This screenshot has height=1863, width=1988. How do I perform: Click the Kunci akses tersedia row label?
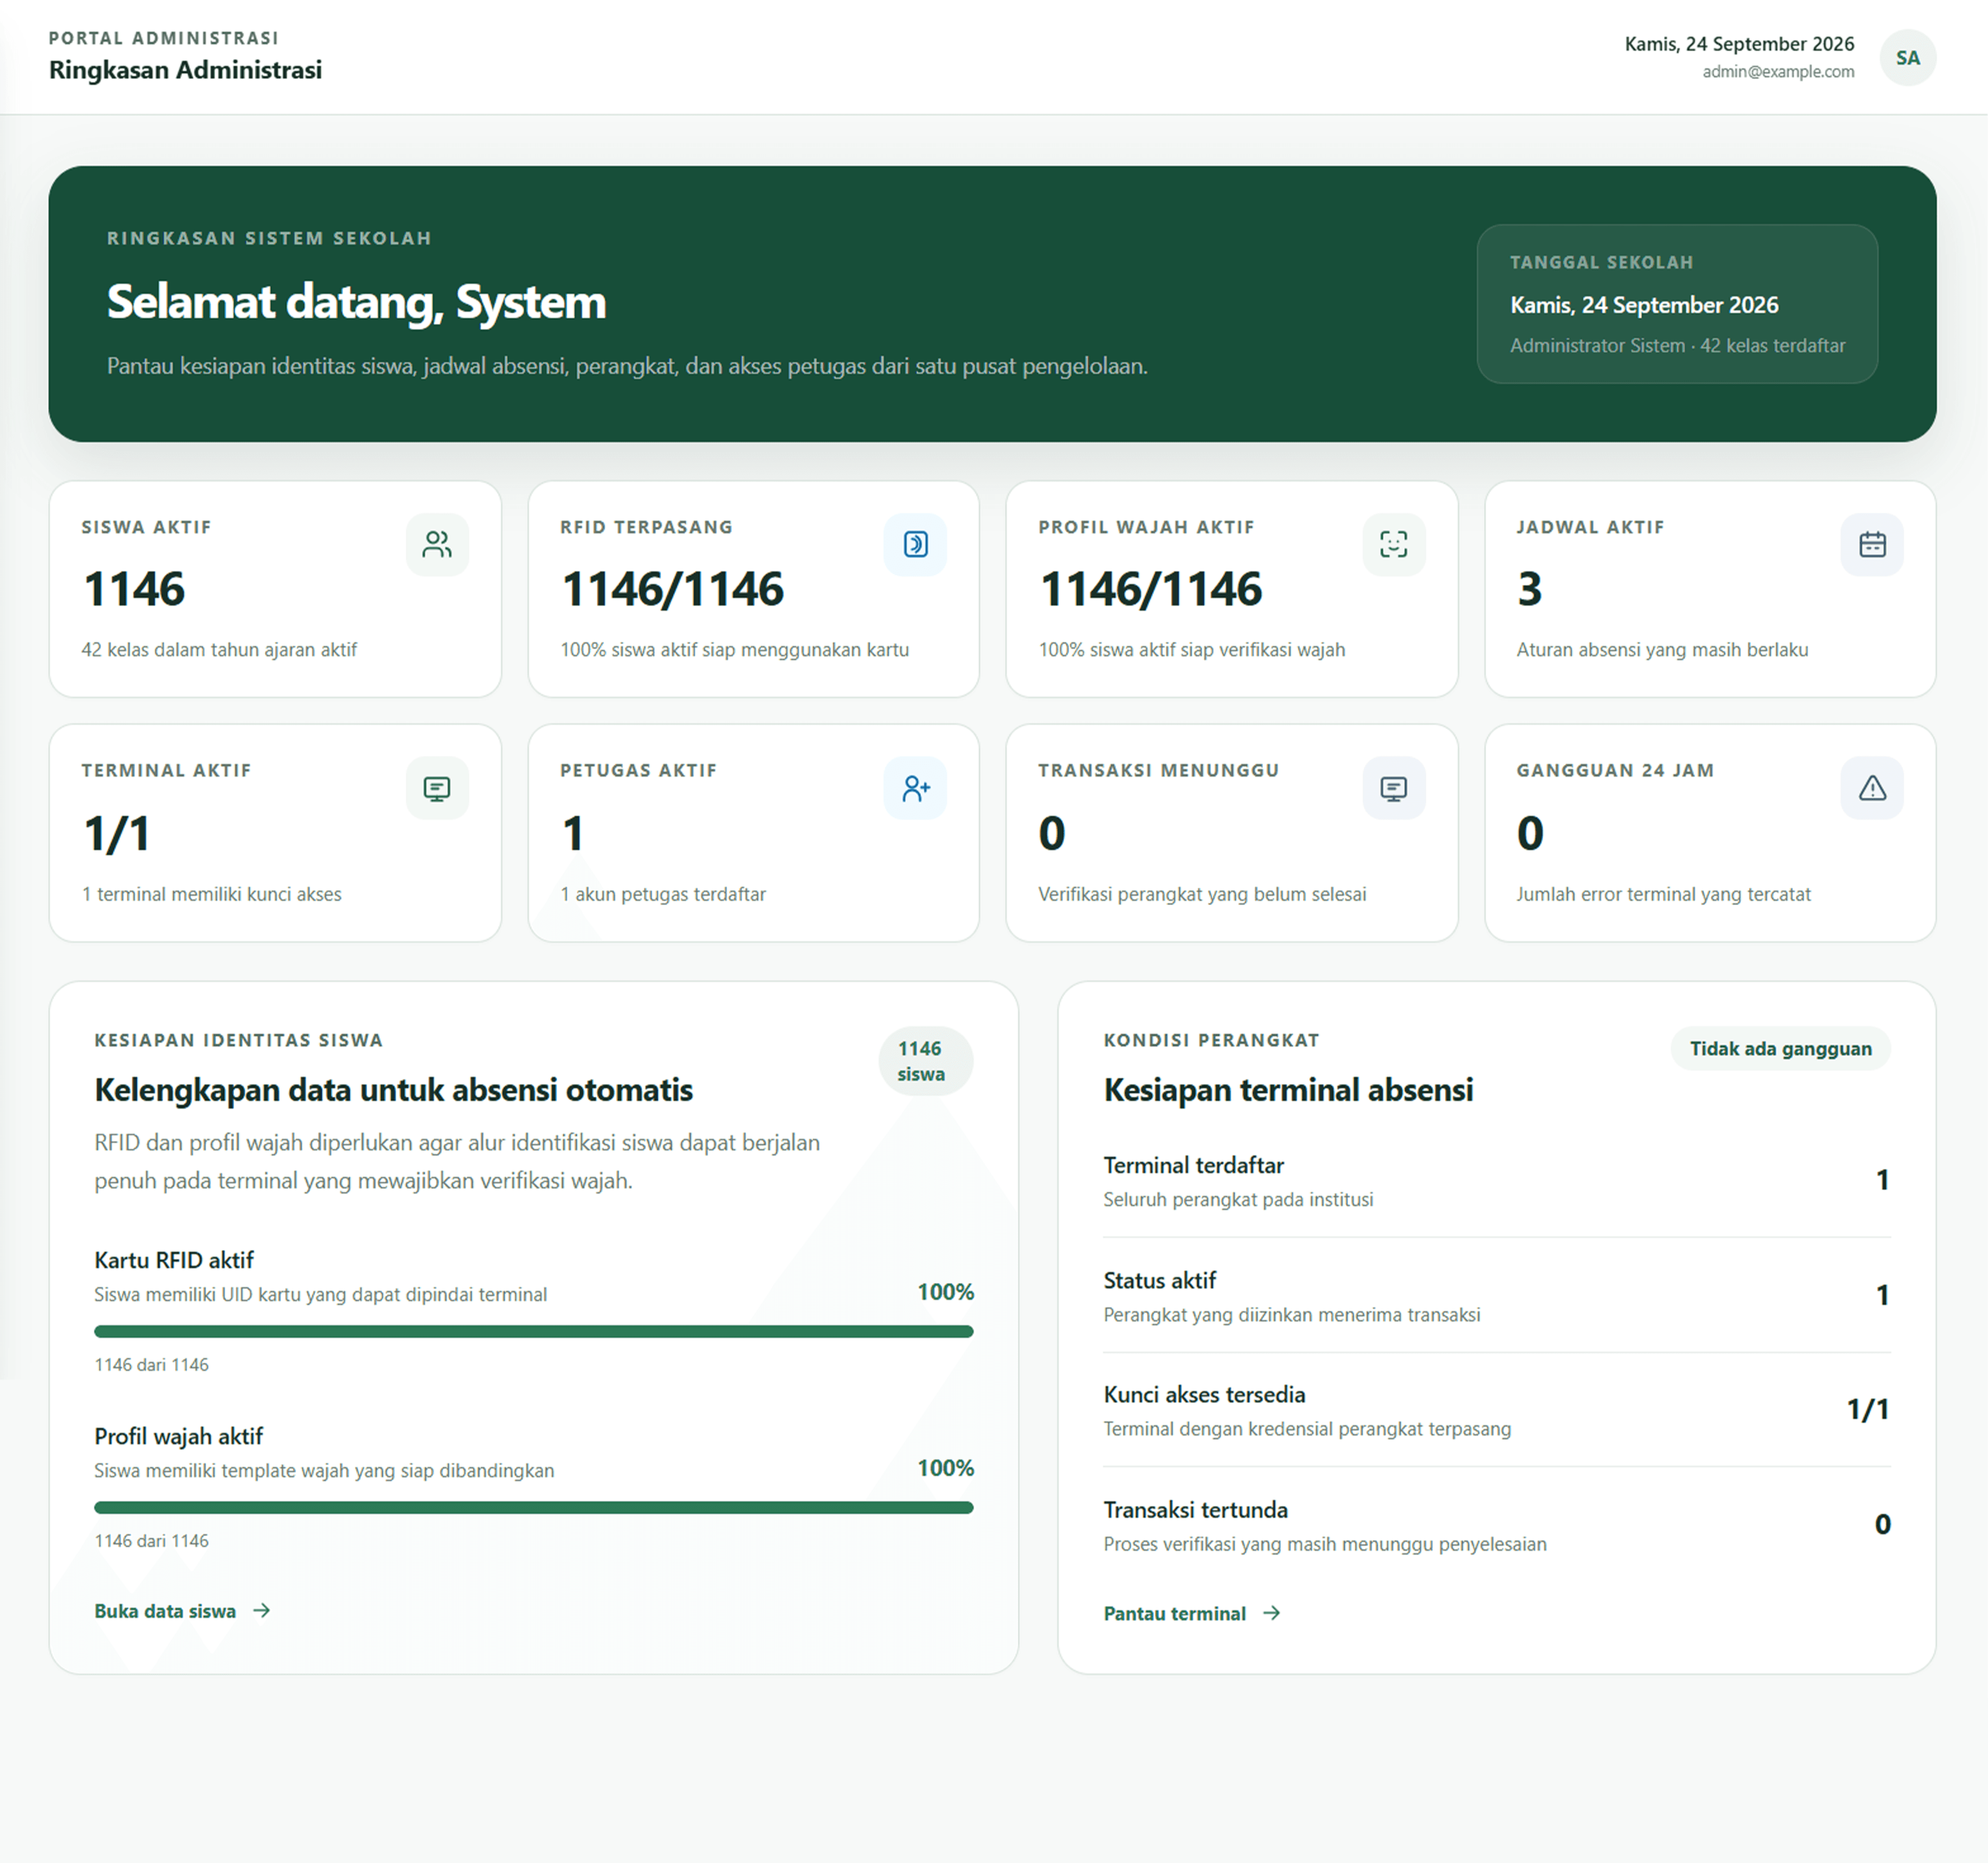(1204, 1394)
